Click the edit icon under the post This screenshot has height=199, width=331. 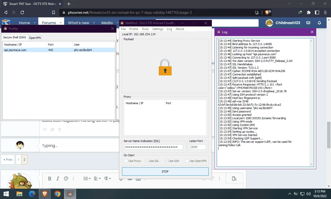point(52,130)
